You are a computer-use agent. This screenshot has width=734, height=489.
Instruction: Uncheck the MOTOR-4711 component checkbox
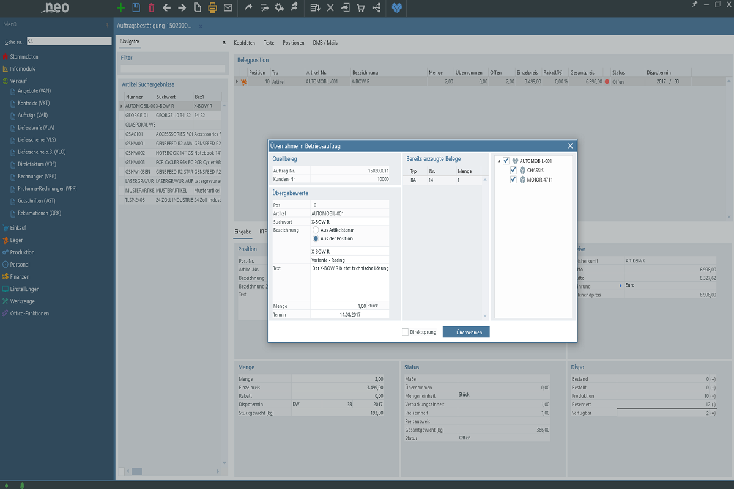coord(514,180)
